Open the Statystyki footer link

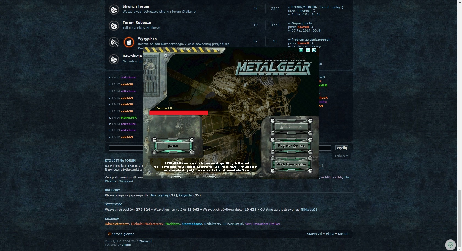coord(314,234)
